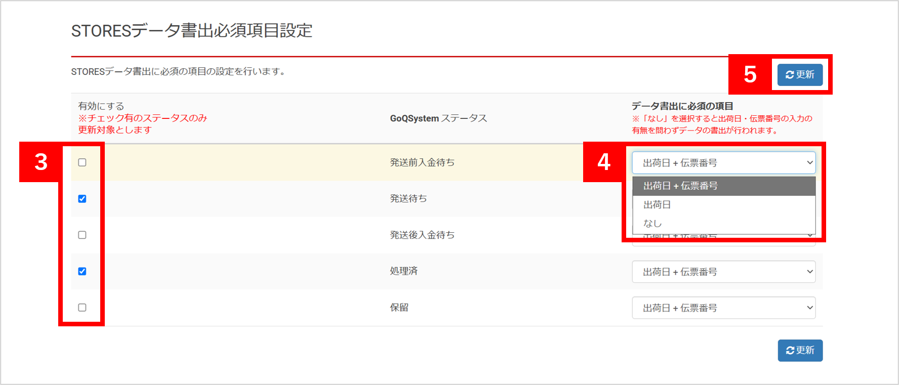Screen dimensions: 899x385
Task: Click the 処理済 status label
Action: click(404, 271)
